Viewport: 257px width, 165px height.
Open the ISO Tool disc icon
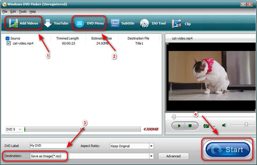[x=144, y=23]
